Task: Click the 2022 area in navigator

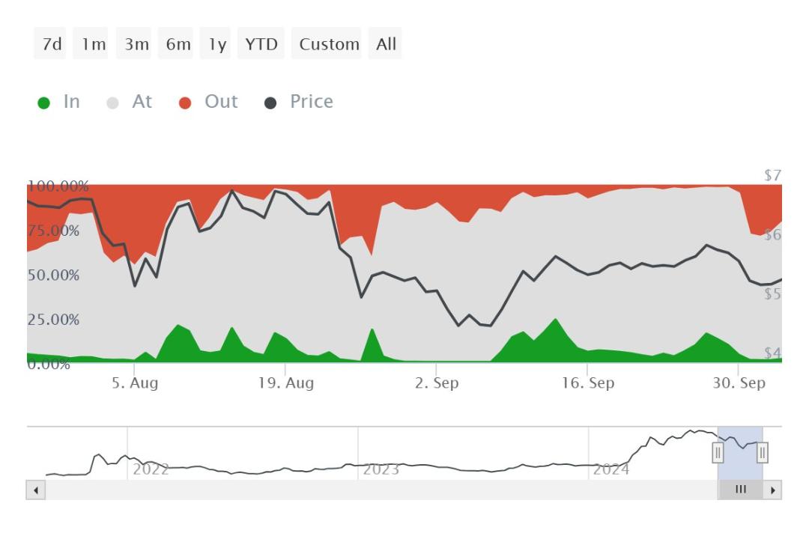Action: coord(151,469)
